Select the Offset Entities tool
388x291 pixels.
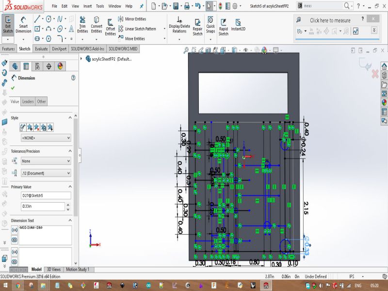pos(111,27)
